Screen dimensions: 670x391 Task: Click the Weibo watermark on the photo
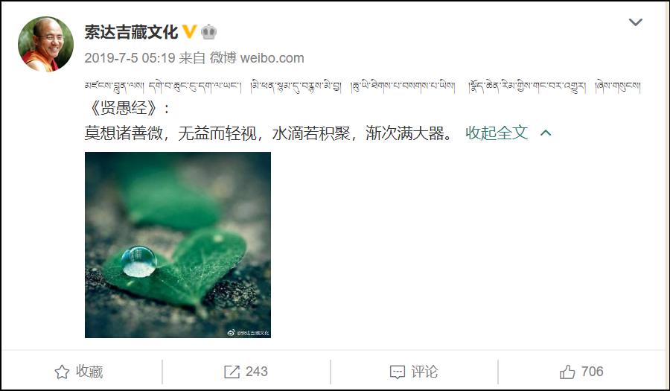tap(248, 332)
